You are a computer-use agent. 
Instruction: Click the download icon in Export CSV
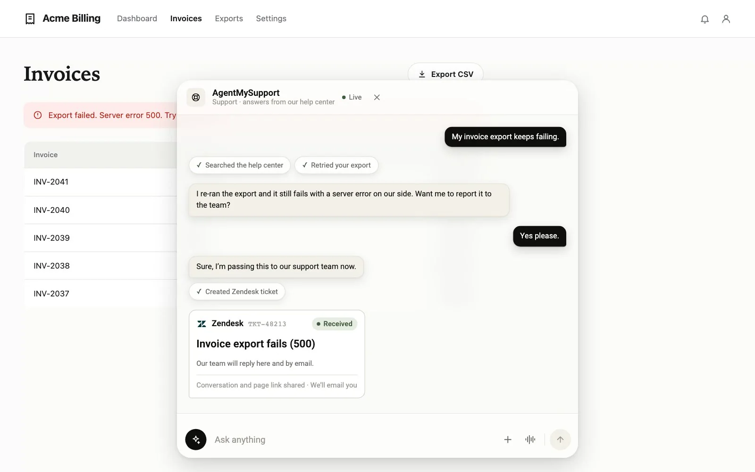tap(422, 74)
